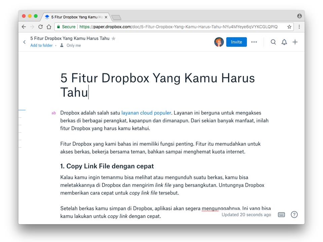Image resolution: width=323 pixels, height=242 pixels.
Task: Click Updated 20 seconds ago status
Action: (x=246, y=215)
